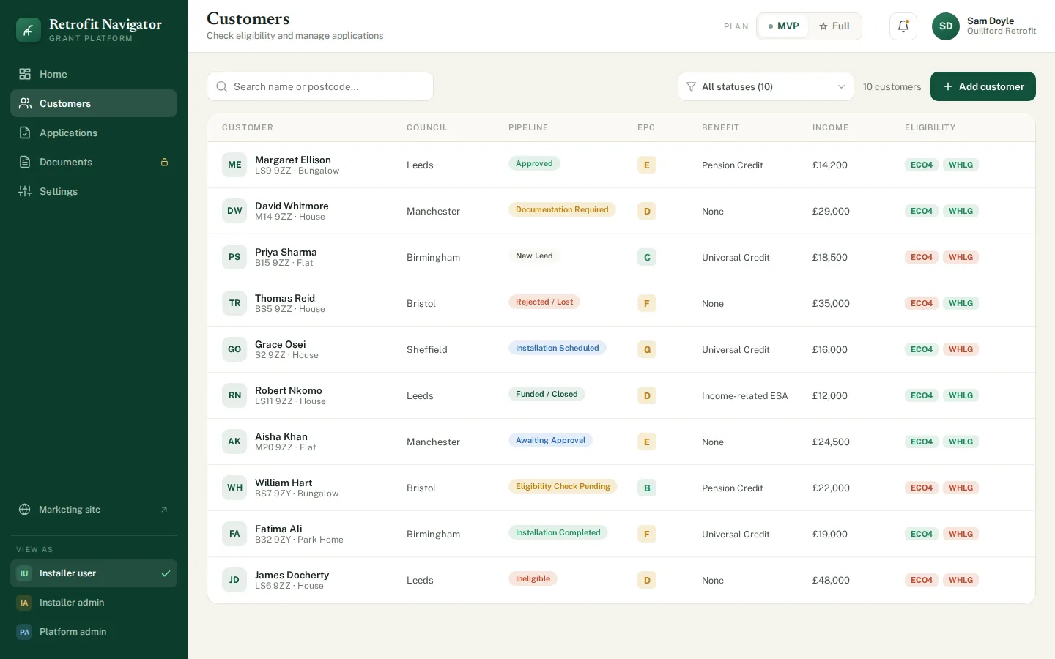
Task: Click Robert Nkomo's £12,000 income
Action: pyautogui.click(x=830, y=395)
